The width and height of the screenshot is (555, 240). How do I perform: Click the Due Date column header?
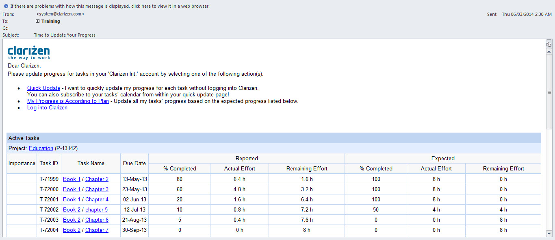[134, 163]
